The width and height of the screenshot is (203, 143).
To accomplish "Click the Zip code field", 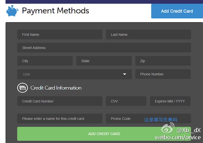I will coord(163,61).
